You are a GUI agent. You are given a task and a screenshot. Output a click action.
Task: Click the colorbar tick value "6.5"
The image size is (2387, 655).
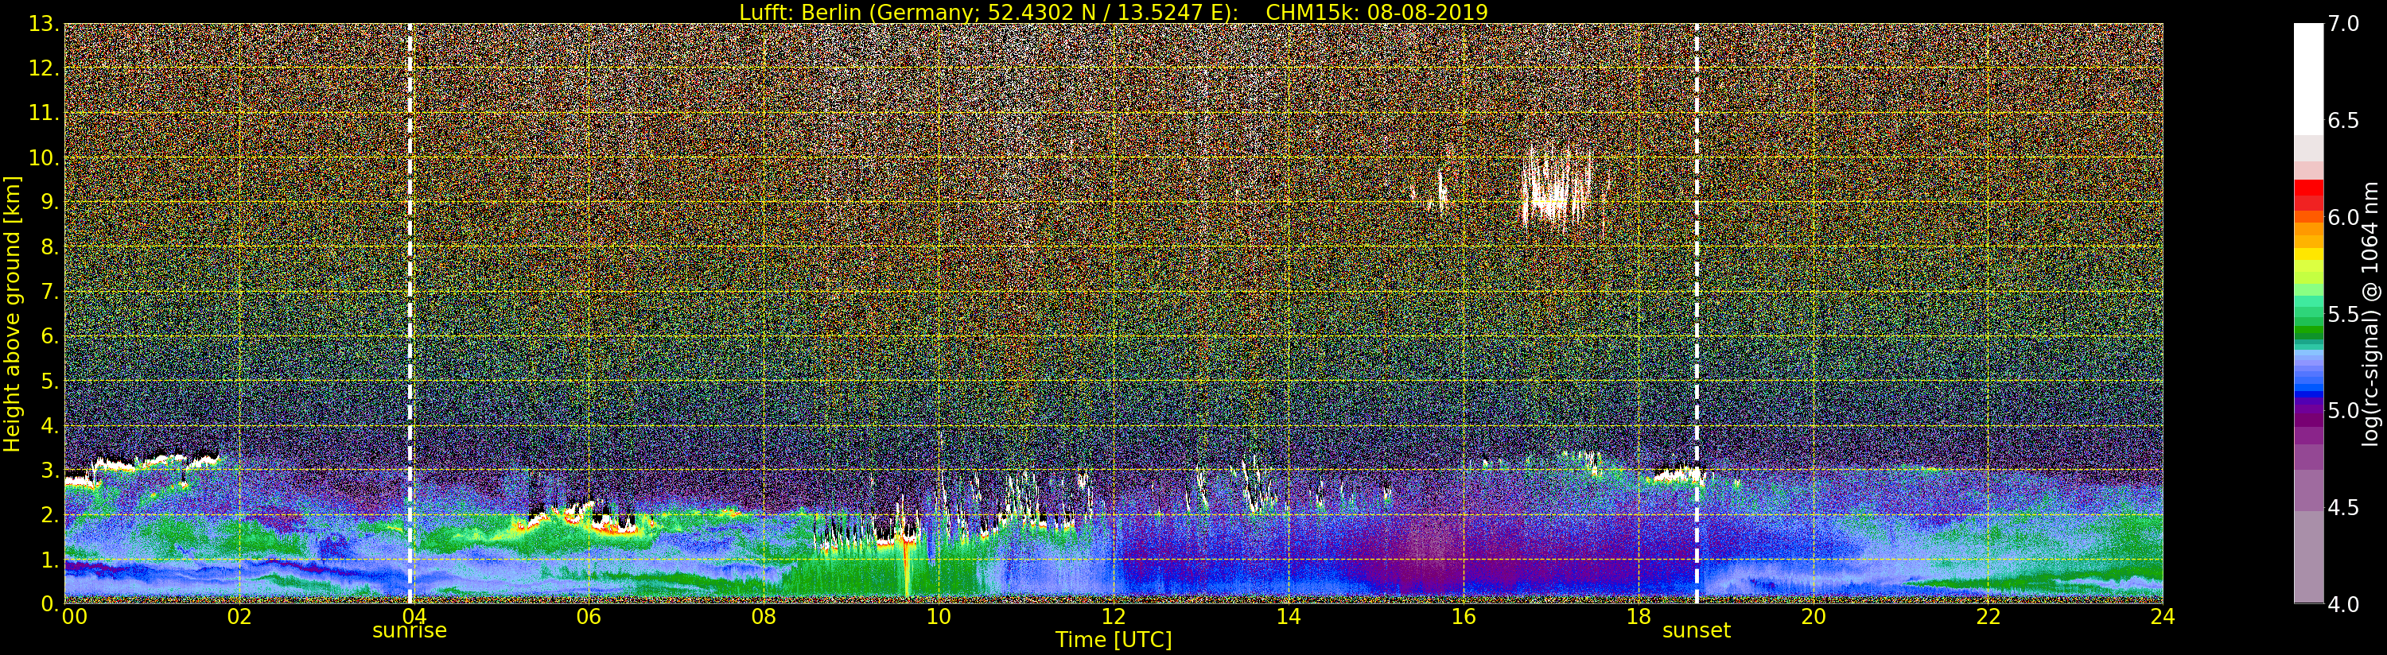click(2343, 121)
